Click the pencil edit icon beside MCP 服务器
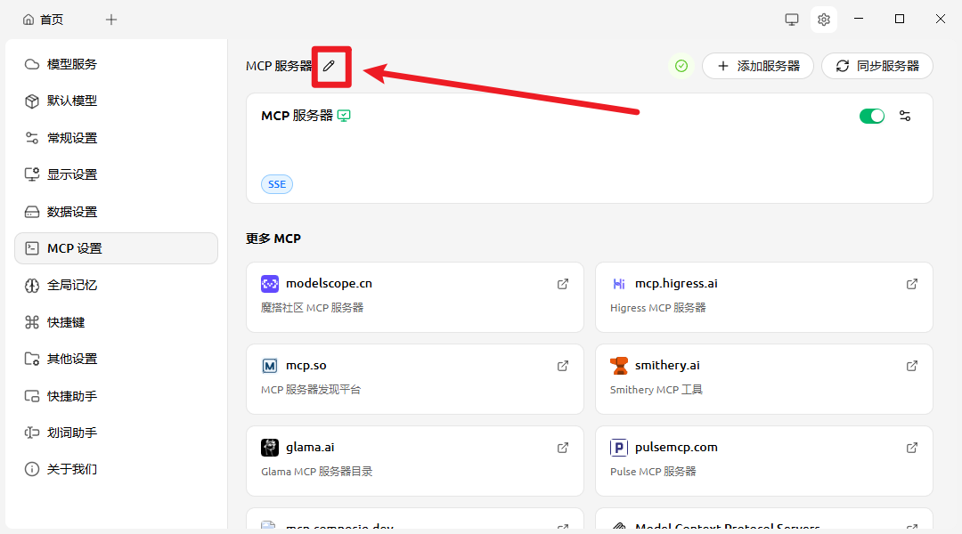Viewport: 962px width, 534px height. [x=329, y=66]
